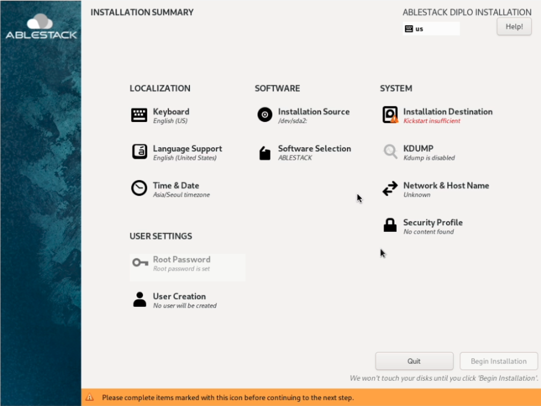Click the red Kickstart insufficient text

point(432,121)
